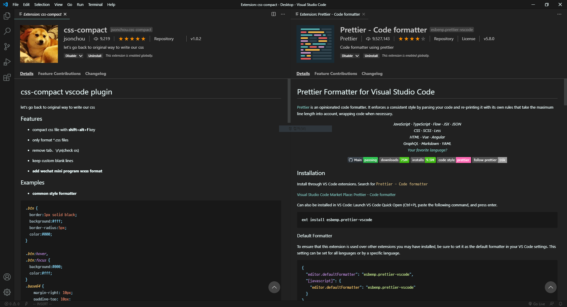The height and width of the screenshot is (307, 567).
Task: Open the Explorer view in activity bar
Action: (7, 16)
